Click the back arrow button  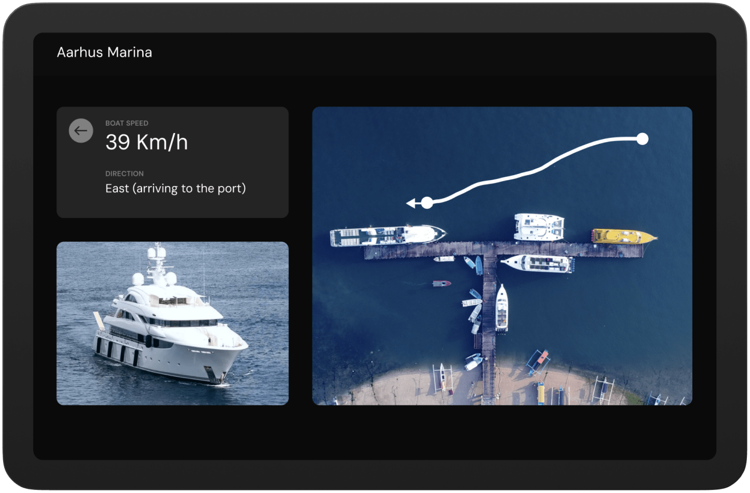(x=81, y=131)
